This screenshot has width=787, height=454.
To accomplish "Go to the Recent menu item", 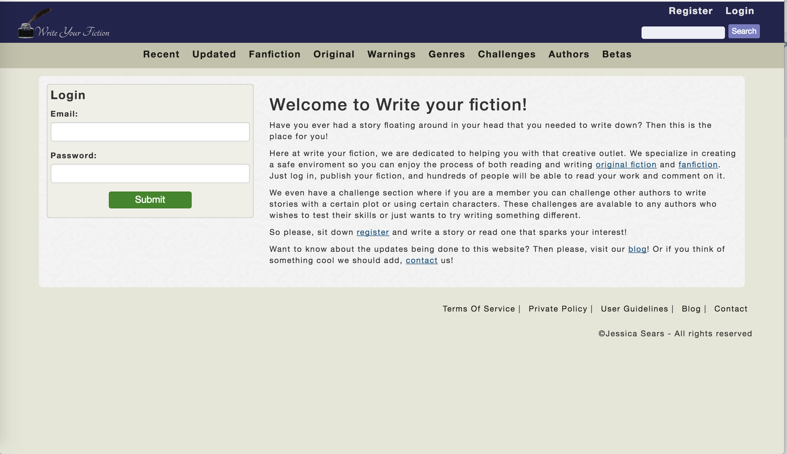I will 161,54.
